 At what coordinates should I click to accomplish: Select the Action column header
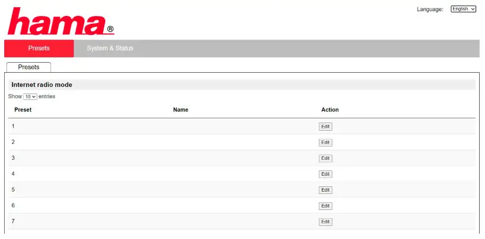pos(330,110)
